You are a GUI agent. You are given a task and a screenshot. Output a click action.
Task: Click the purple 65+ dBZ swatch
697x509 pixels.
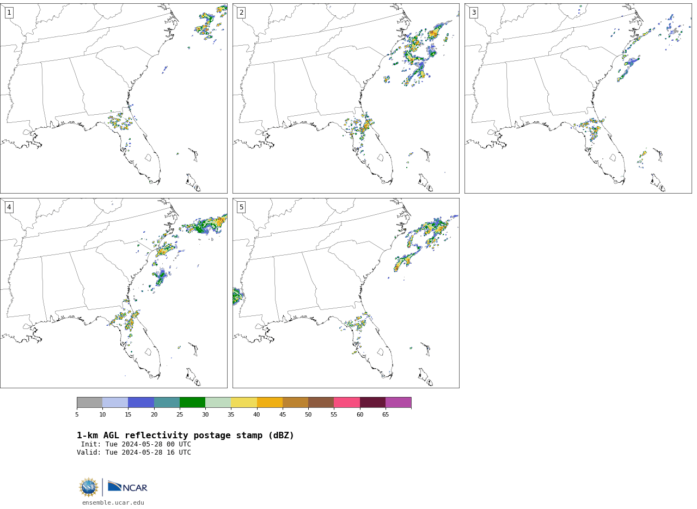point(399,402)
